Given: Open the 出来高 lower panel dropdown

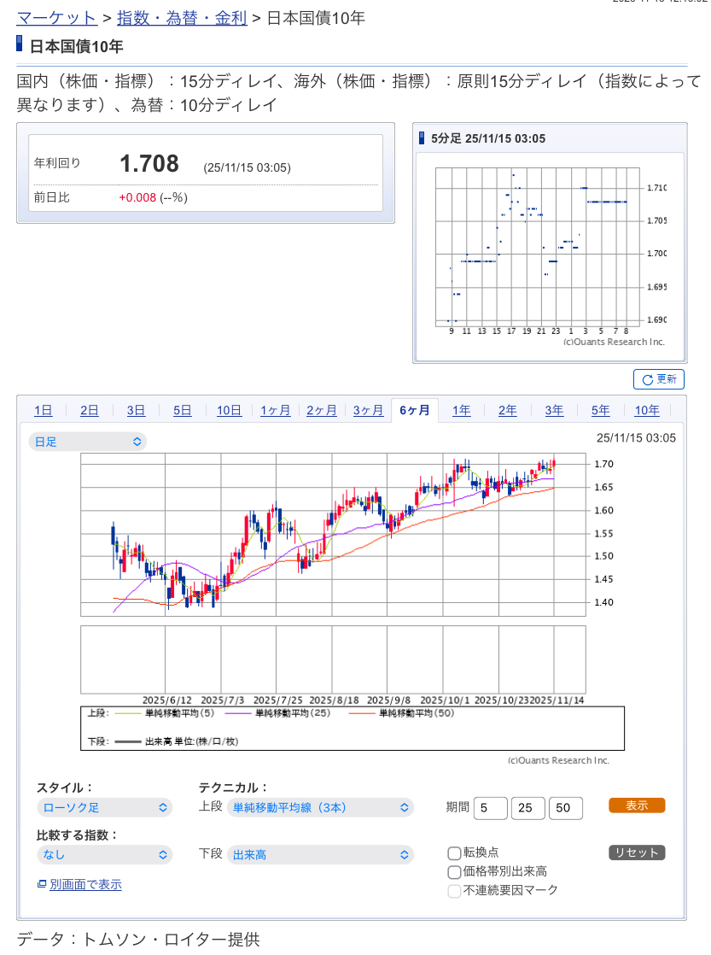Looking at the screenshot, I should click(319, 854).
